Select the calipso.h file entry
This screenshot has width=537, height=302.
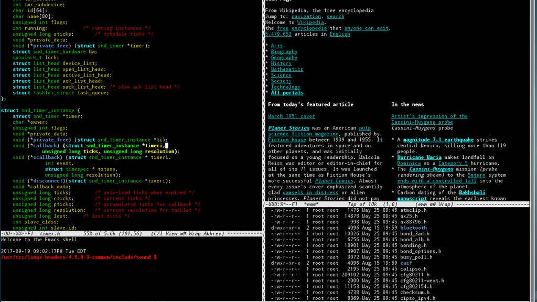pyautogui.click(x=413, y=269)
